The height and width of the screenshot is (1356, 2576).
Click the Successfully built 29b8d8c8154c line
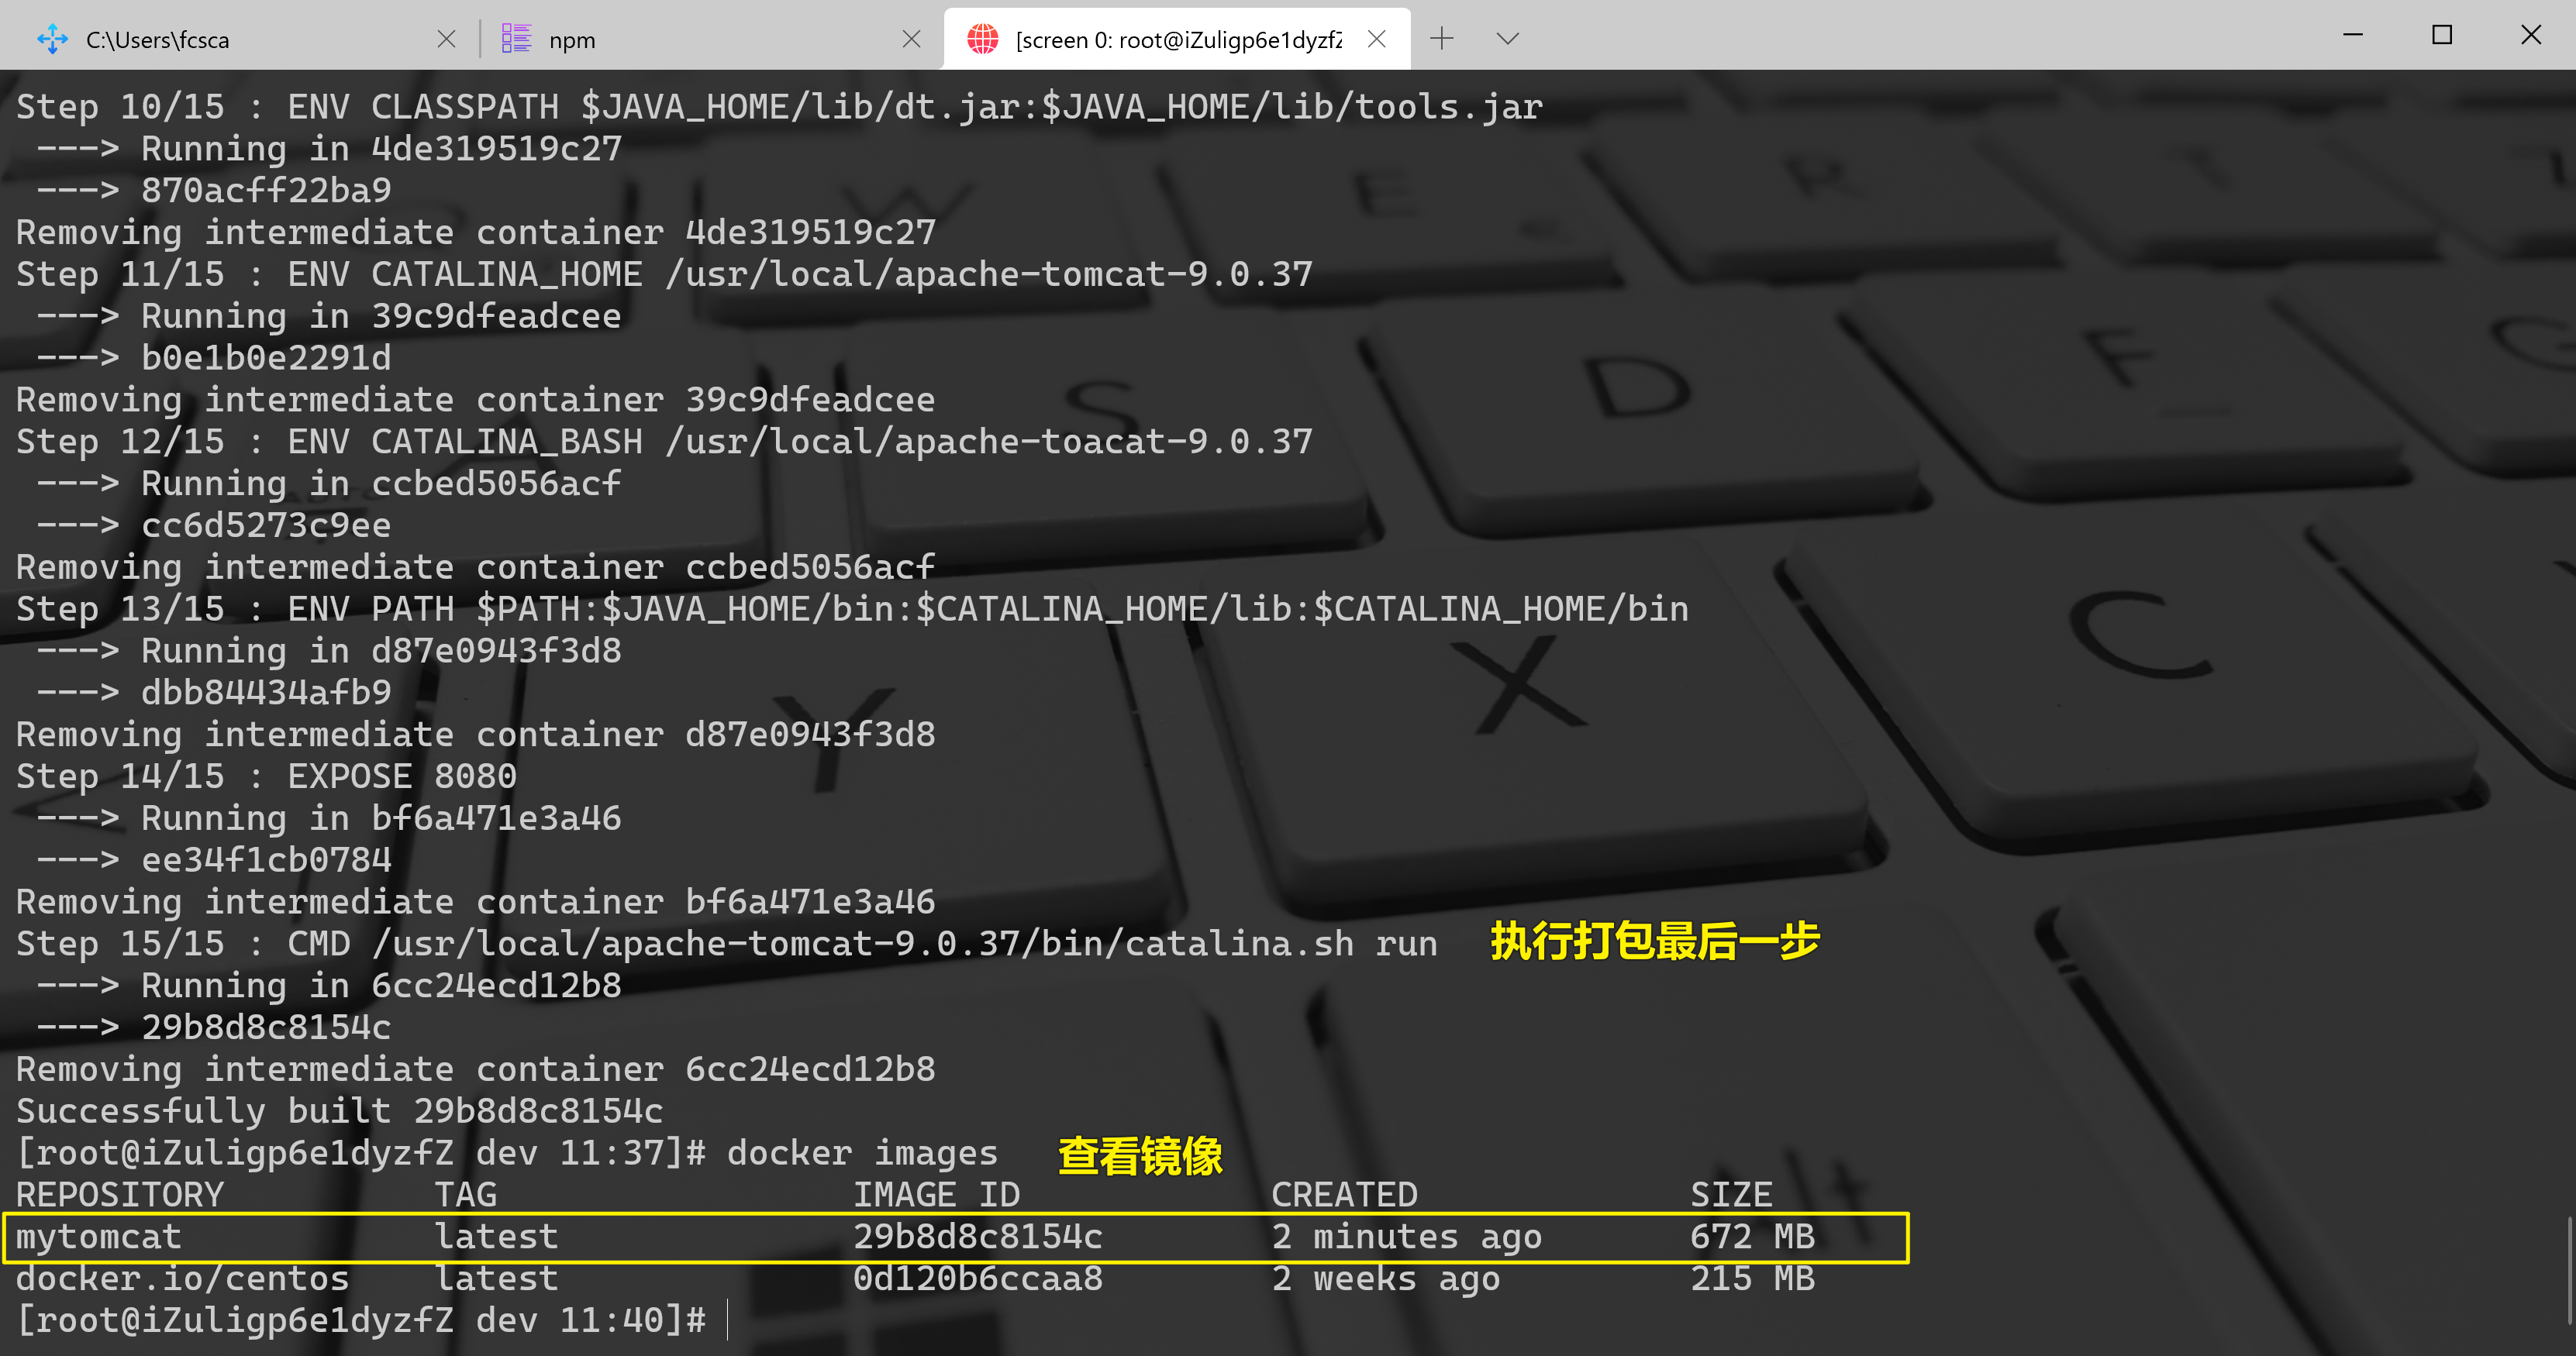pos(339,1111)
